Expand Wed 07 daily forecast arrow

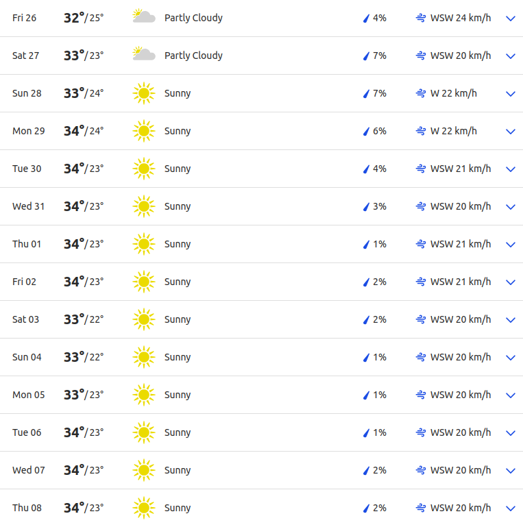click(x=510, y=471)
